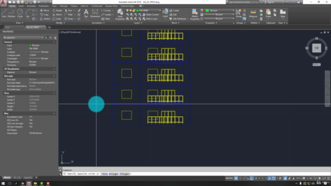Open the No selection dropdown
This screenshot has height=186, width=331.
23,38
